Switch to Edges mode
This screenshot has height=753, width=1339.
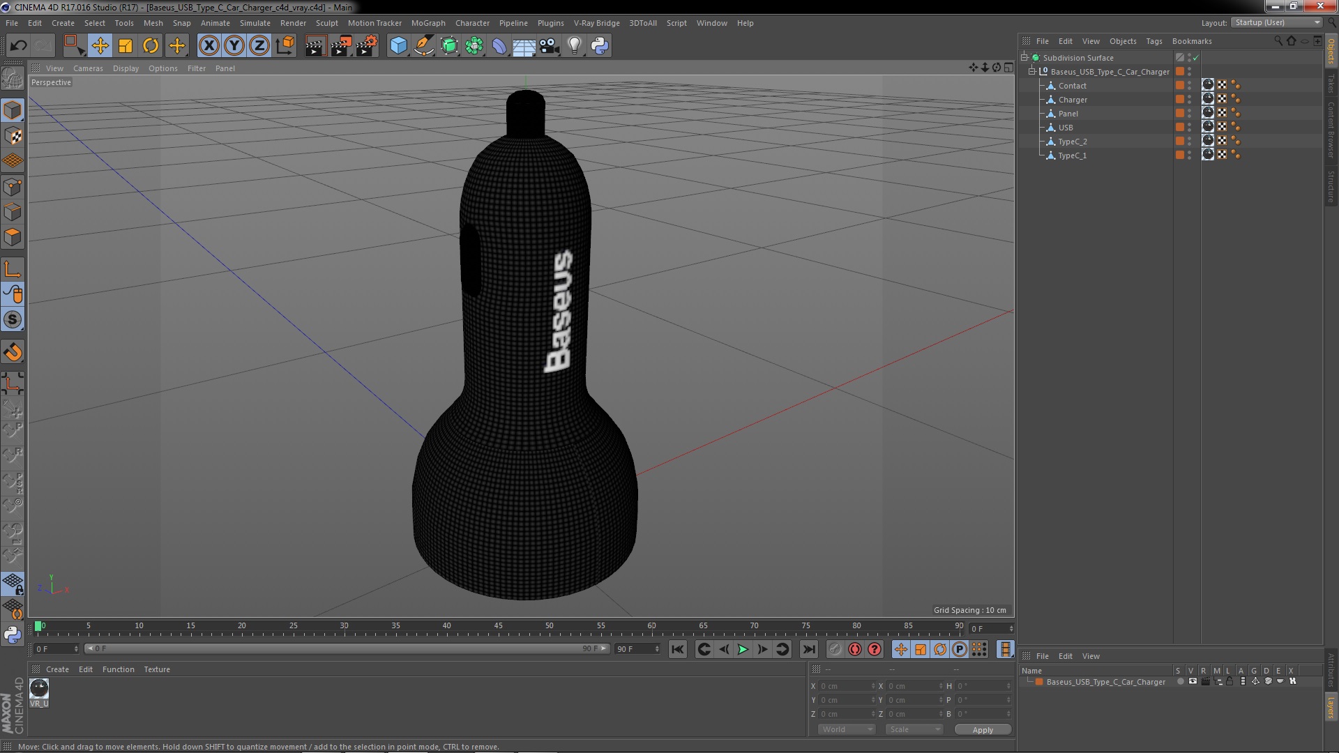[13, 212]
